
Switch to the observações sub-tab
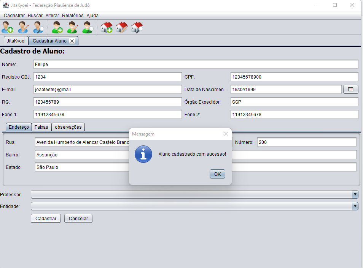68,127
